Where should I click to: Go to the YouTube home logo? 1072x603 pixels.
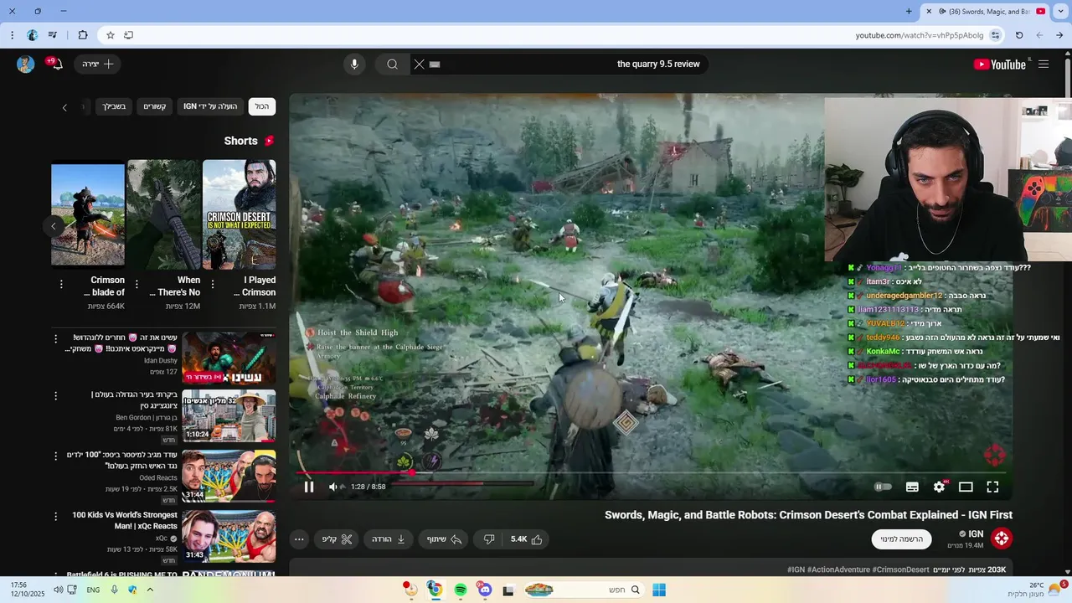(999, 64)
